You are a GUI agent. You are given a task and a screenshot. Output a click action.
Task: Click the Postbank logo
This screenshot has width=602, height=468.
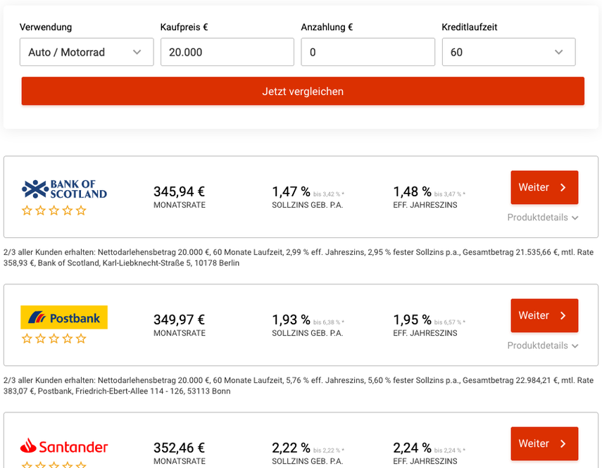(64, 317)
